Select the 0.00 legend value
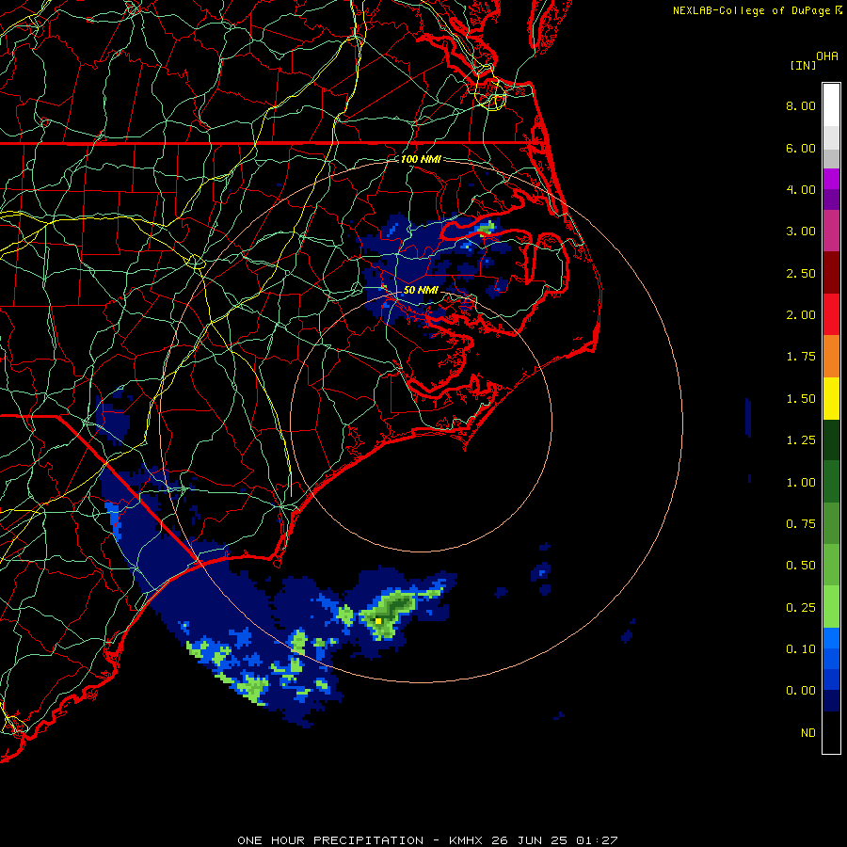 tap(801, 691)
